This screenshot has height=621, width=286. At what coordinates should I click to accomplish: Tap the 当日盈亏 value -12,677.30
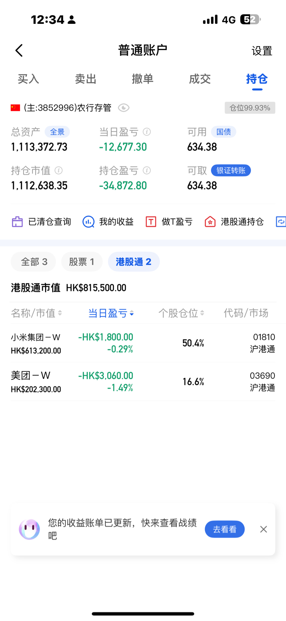(123, 147)
